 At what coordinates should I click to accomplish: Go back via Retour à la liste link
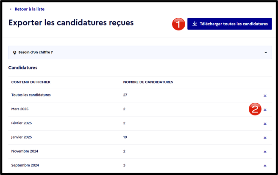tap(29, 9)
